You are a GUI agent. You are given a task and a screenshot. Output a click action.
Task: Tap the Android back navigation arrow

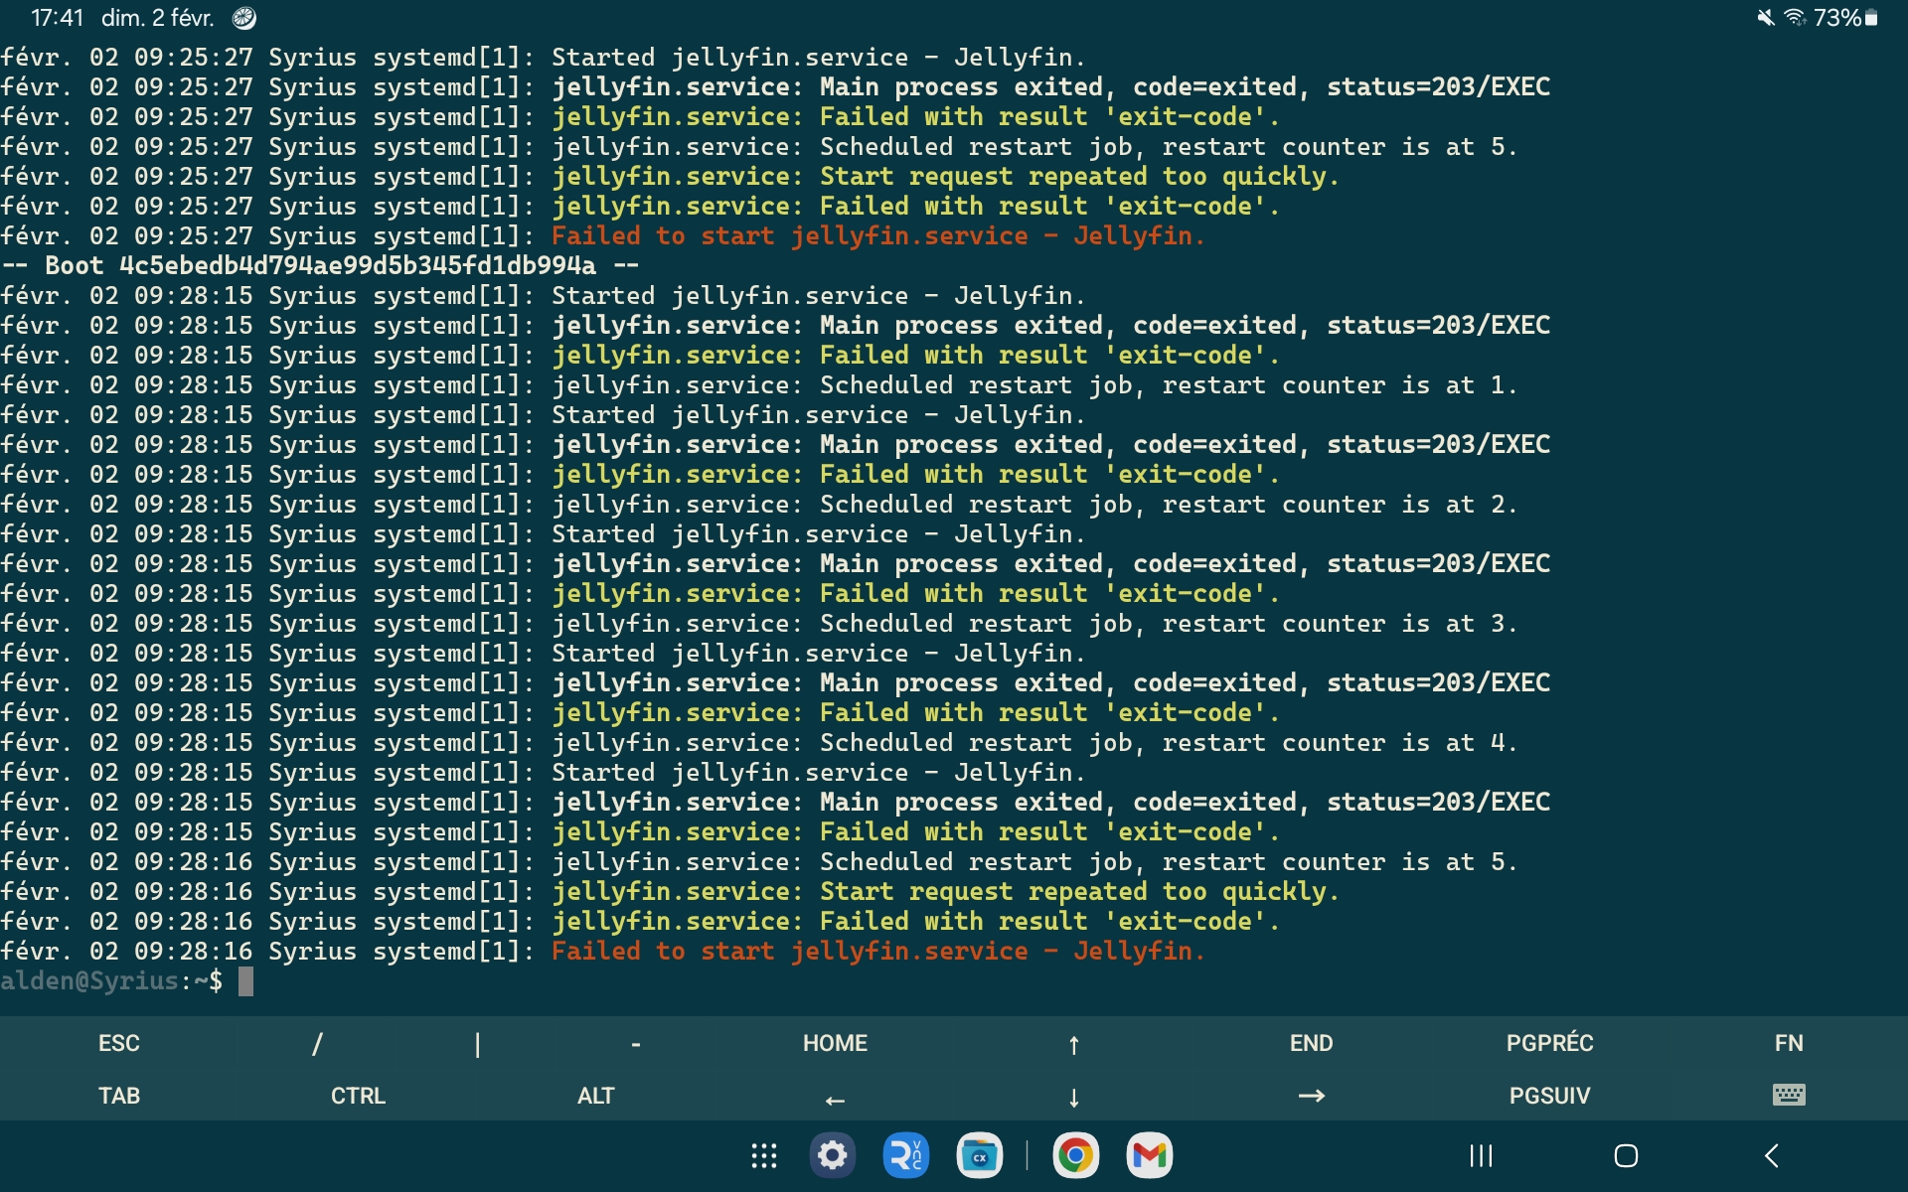click(1771, 1155)
